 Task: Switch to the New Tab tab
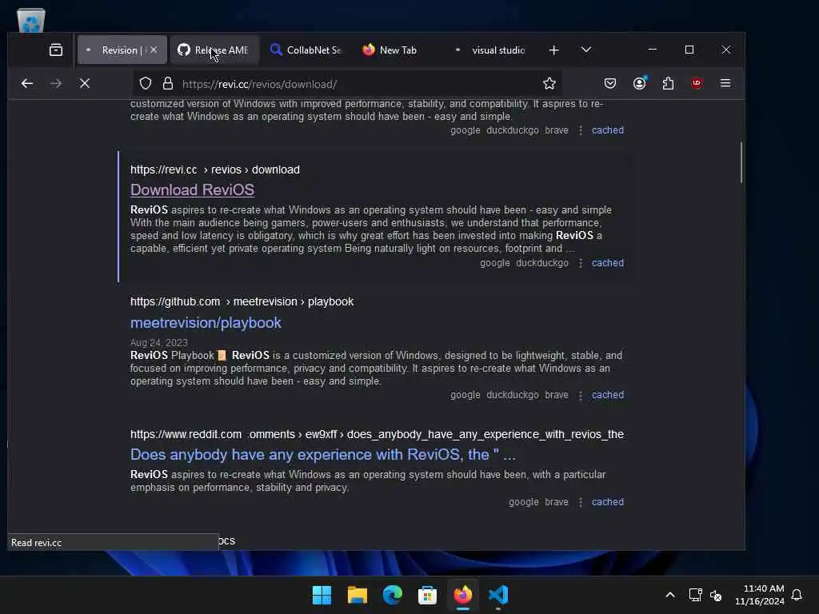397,50
